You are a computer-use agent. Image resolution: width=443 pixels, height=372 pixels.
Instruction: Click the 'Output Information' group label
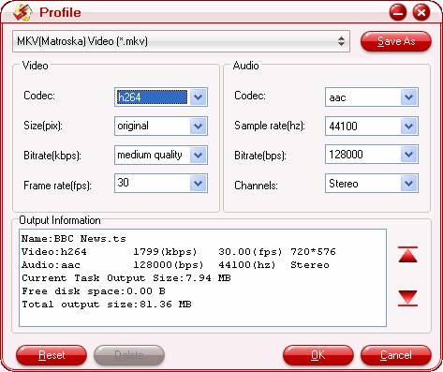(60, 220)
